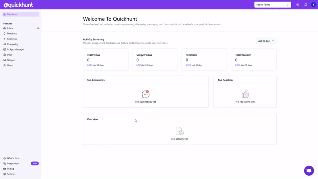Click the 'No comments yet' text
Screen dimensions: 318x179
click(x=145, y=102)
